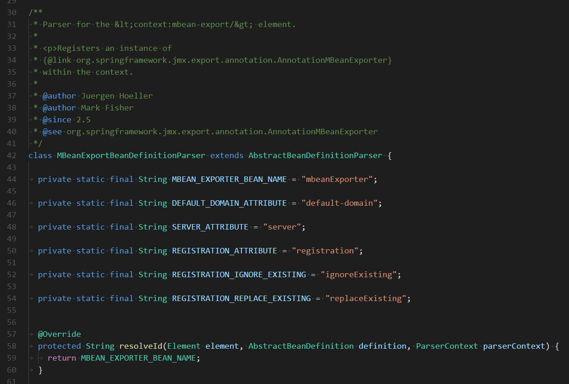This screenshot has width=569, height=384.
Task: Click the return keyword on line 59
Action: [62, 358]
